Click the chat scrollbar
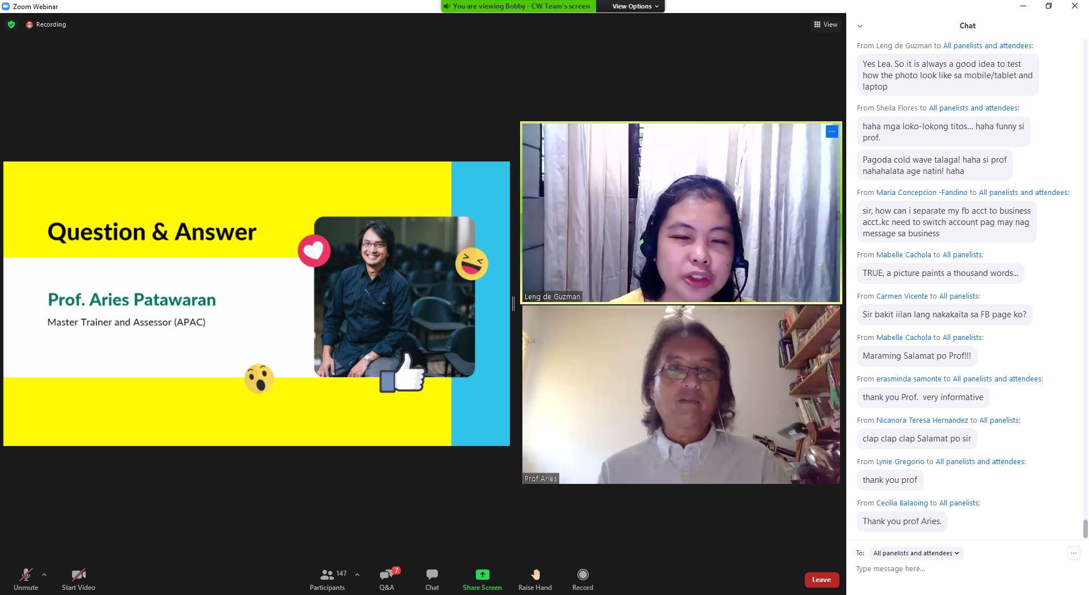 pos(1085,529)
